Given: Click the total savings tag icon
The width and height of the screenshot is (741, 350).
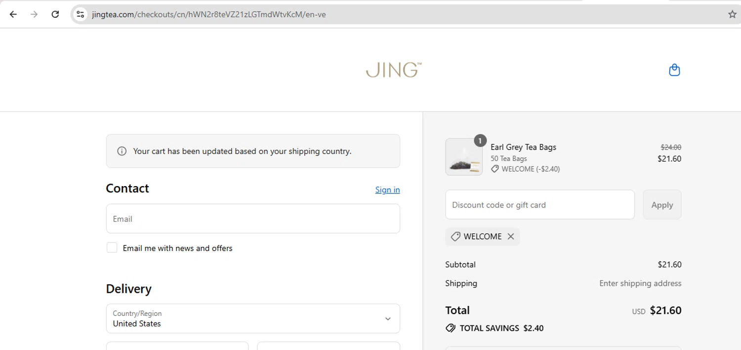Looking at the screenshot, I should (450, 328).
